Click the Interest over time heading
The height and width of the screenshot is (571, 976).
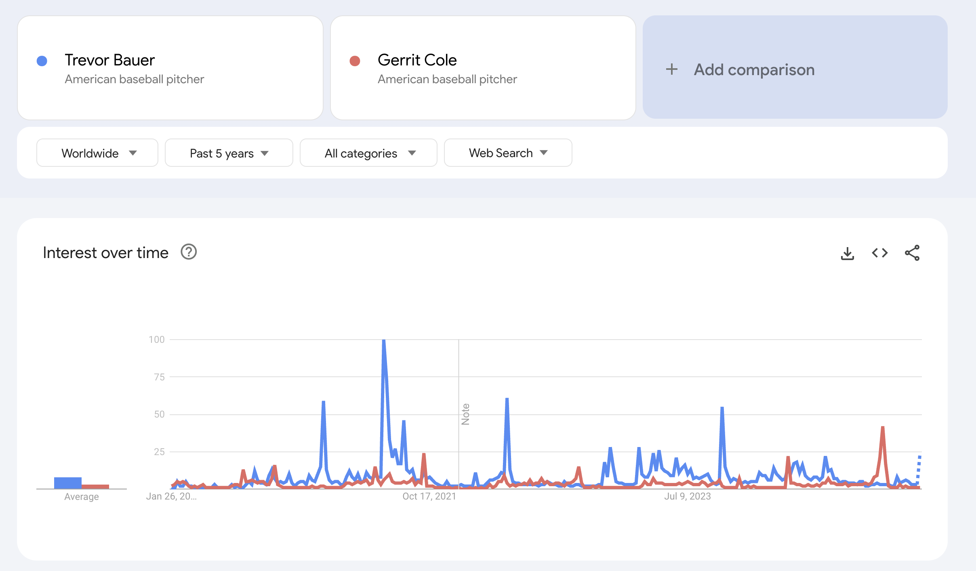[x=105, y=252]
